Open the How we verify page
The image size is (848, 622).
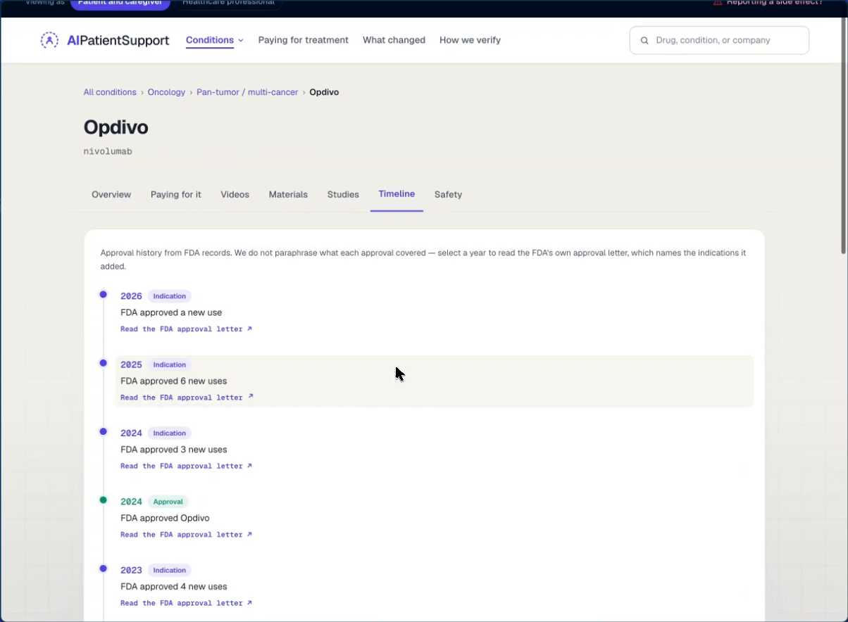click(470, 40)
